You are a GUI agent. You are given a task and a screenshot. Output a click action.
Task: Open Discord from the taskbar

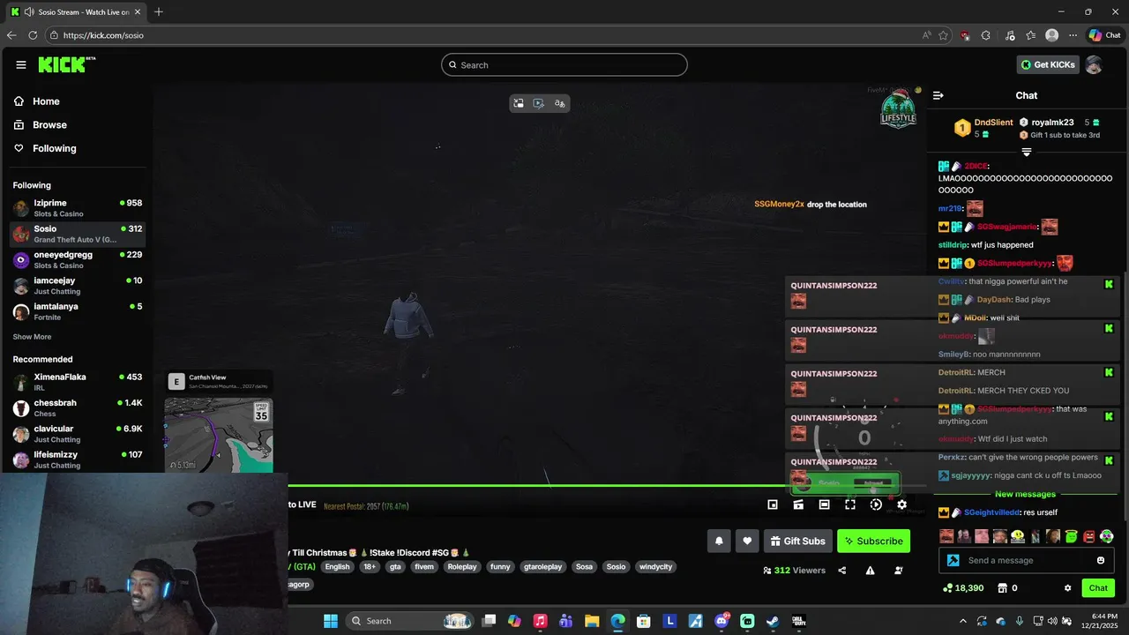tap(722, 621)
